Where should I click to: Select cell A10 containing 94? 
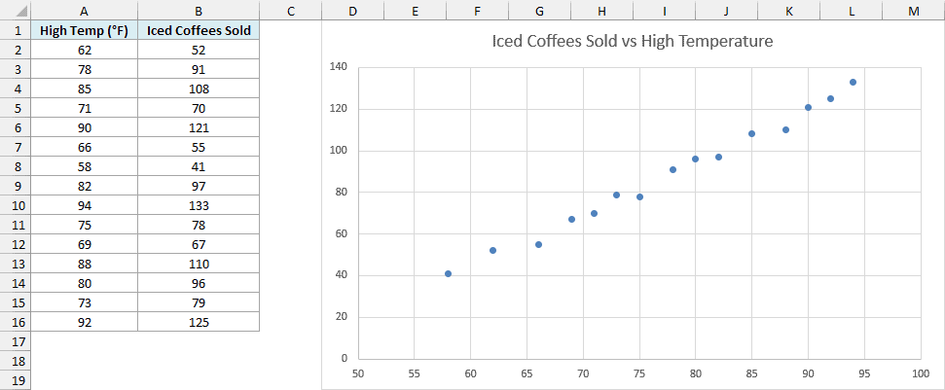coord(84,206)
